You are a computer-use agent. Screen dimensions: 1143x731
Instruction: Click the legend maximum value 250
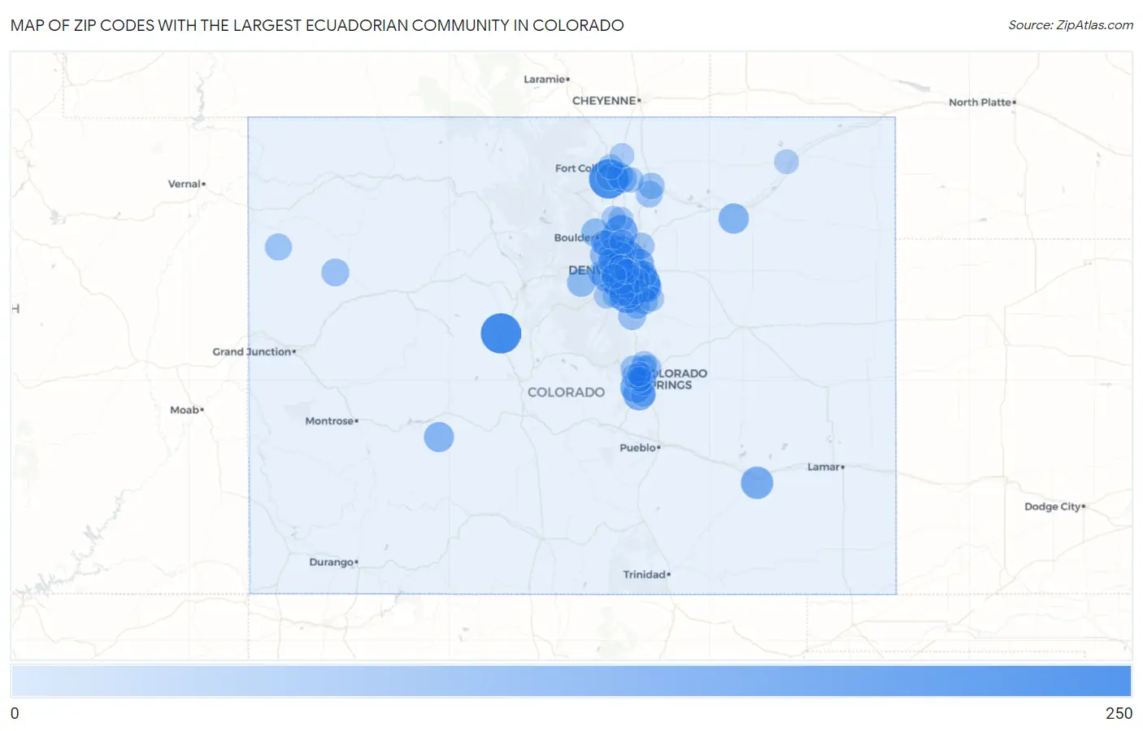pos(1119,713)
